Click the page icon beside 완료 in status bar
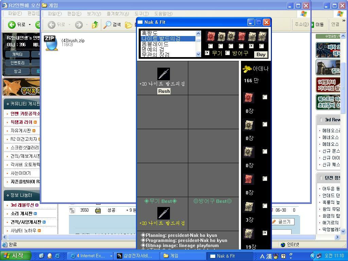 pyautogui.click(x=4, y=245)
